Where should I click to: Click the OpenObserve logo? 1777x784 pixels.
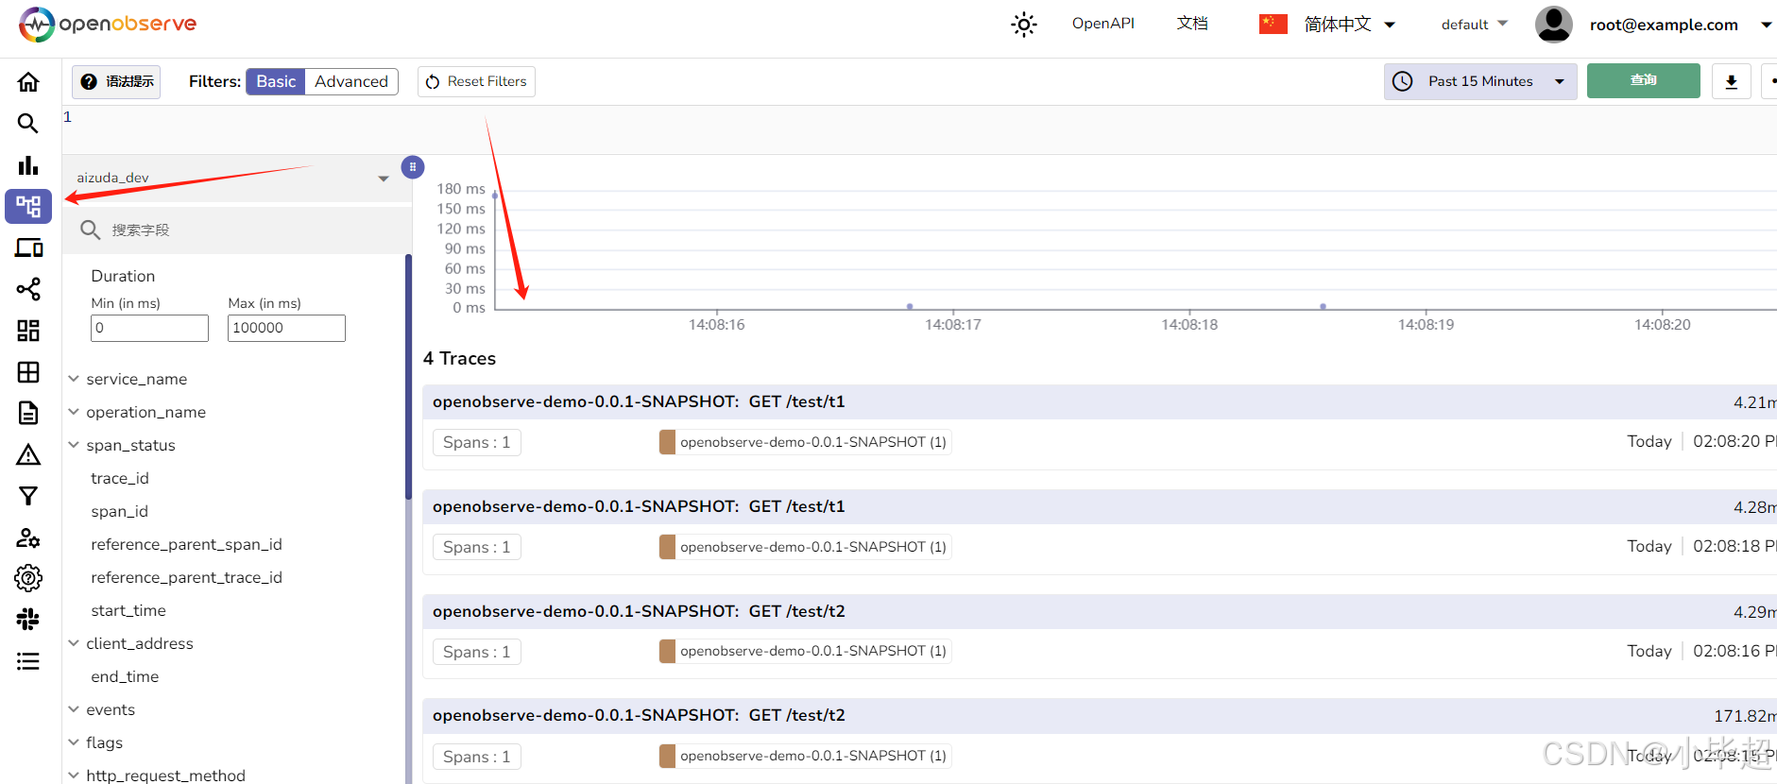coord(108,25)
